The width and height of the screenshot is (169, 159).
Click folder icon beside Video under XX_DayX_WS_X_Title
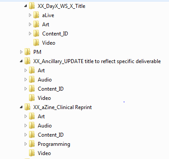point(36,43)
